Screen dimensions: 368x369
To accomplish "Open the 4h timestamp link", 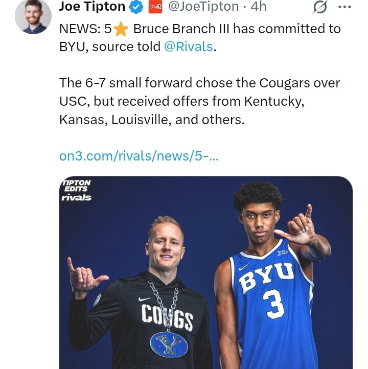I will click(258, 7).
